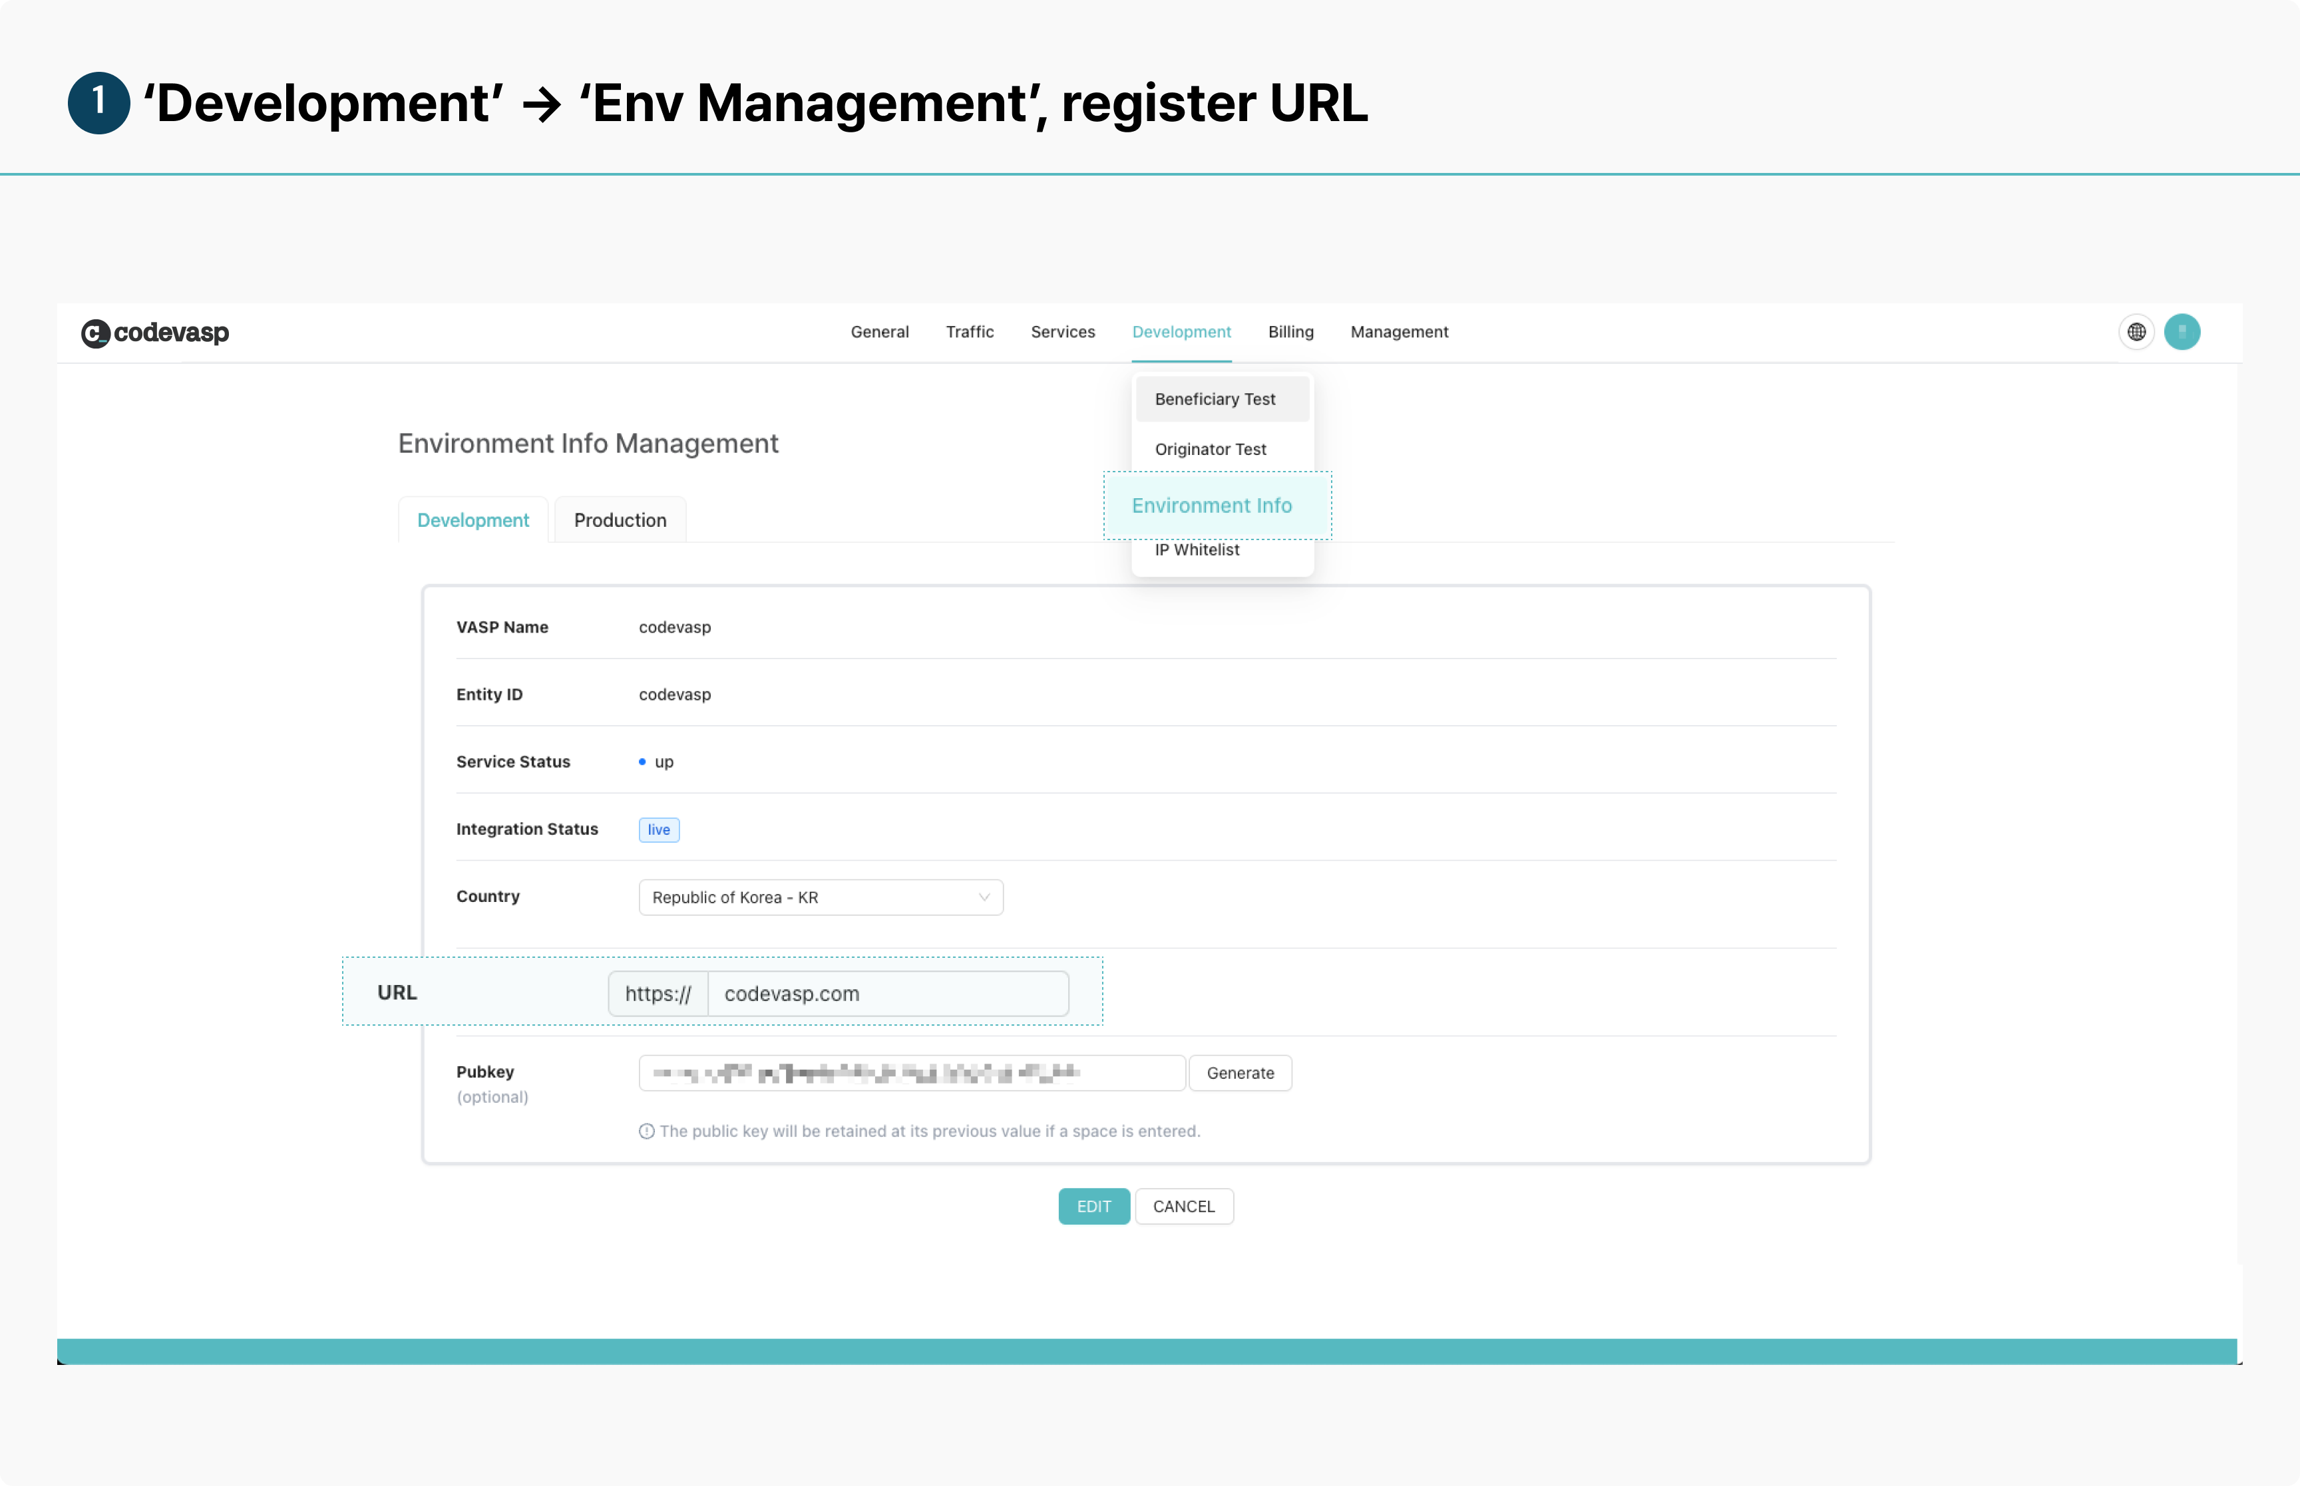The height and width of the screenshot is (1486, 2300).
Task: Open Republic of Korea - KR combo box
Action: click(819, 897)
